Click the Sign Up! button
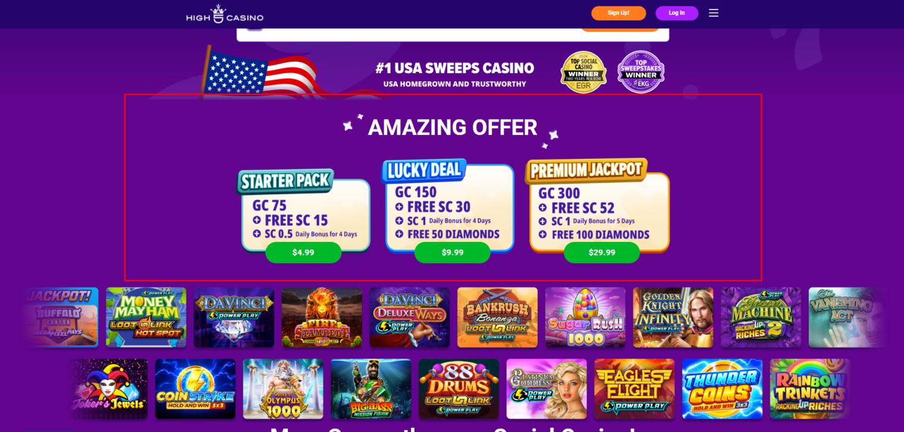This screenshot has width=904, height=432. (619, 13)
